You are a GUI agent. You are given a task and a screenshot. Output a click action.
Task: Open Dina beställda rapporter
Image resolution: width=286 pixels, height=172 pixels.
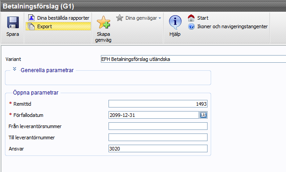pos(59,18)
